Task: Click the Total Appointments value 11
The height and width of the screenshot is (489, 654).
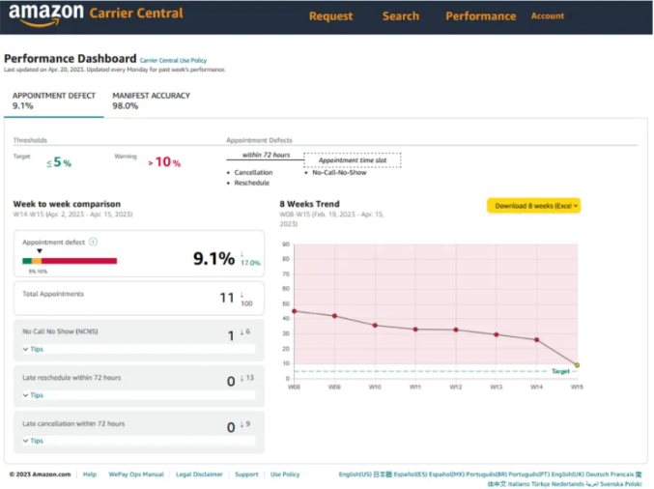Action: pos(227,298)
